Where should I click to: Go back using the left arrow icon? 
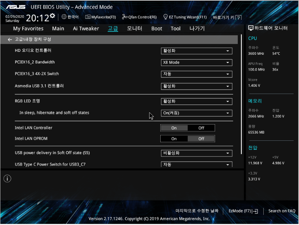[10, 40]
